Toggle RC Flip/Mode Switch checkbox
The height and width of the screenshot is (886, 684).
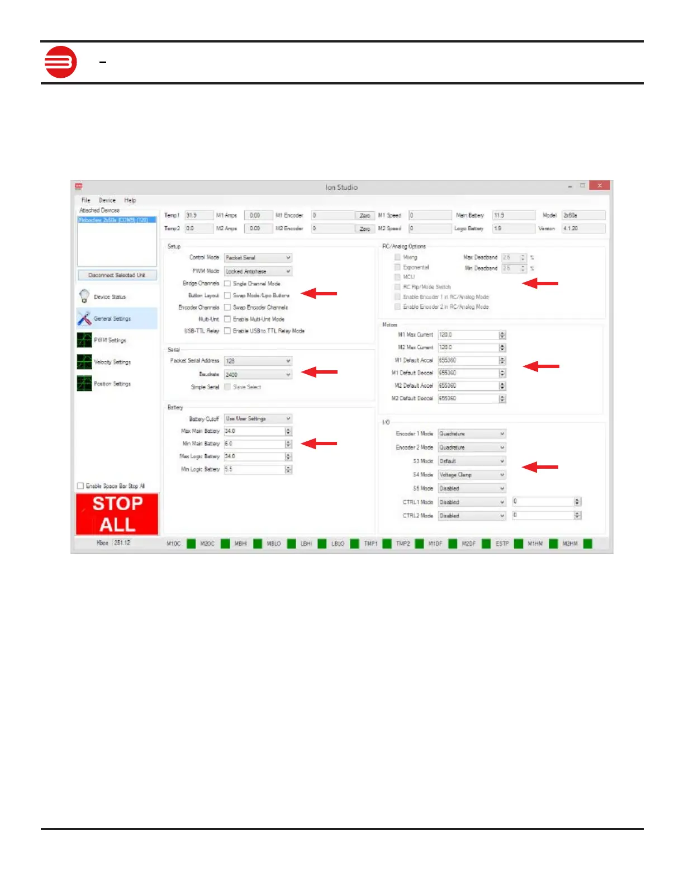click(x=397, y=286)
